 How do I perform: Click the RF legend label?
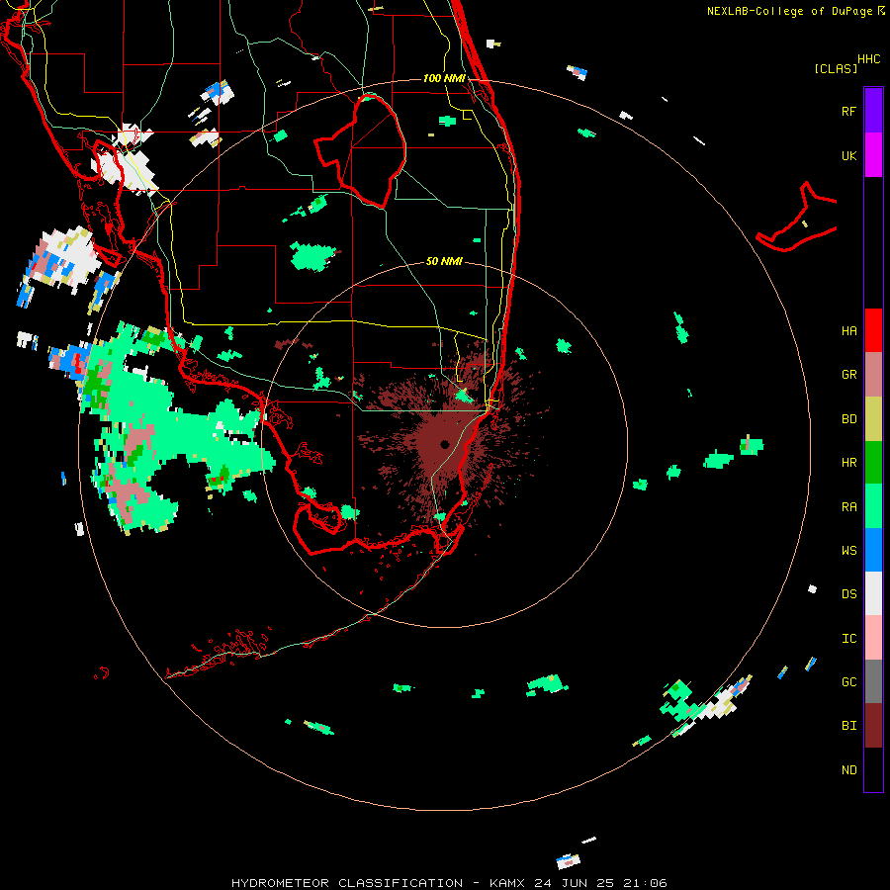pyautogui.click(x=848, y=111)
